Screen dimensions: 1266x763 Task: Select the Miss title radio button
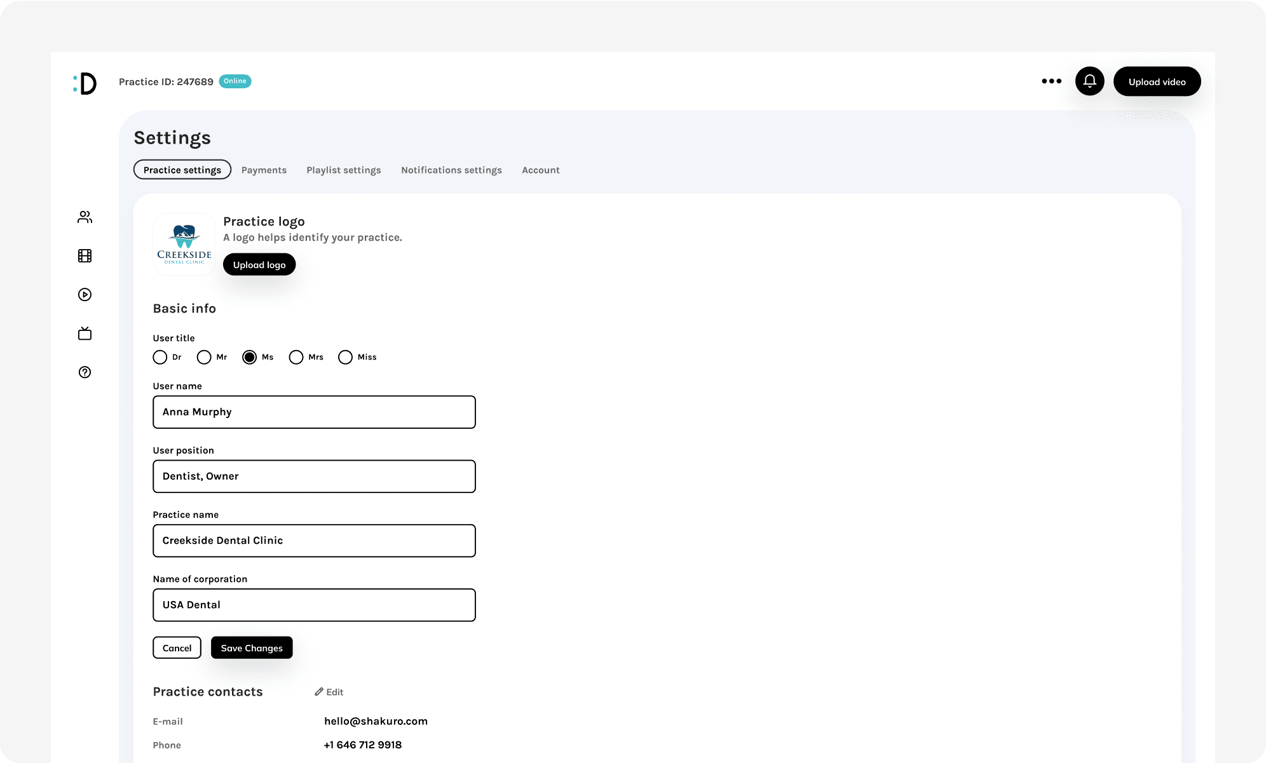coord(346,357)
